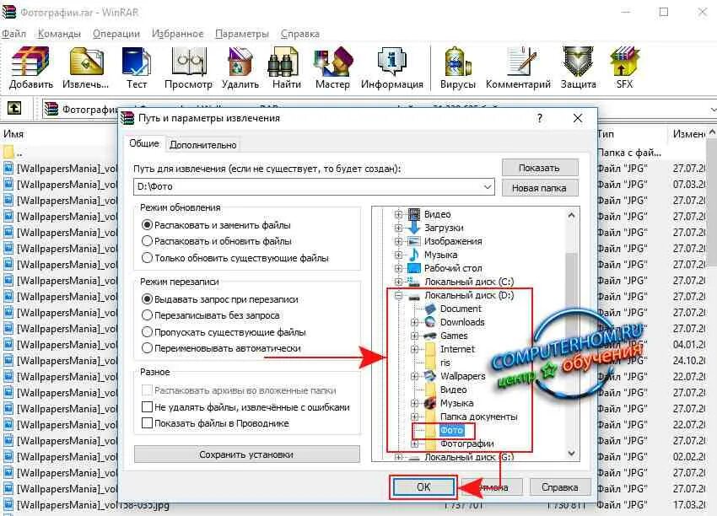Select the Wallpapers folder in tree

coord(463,376)
